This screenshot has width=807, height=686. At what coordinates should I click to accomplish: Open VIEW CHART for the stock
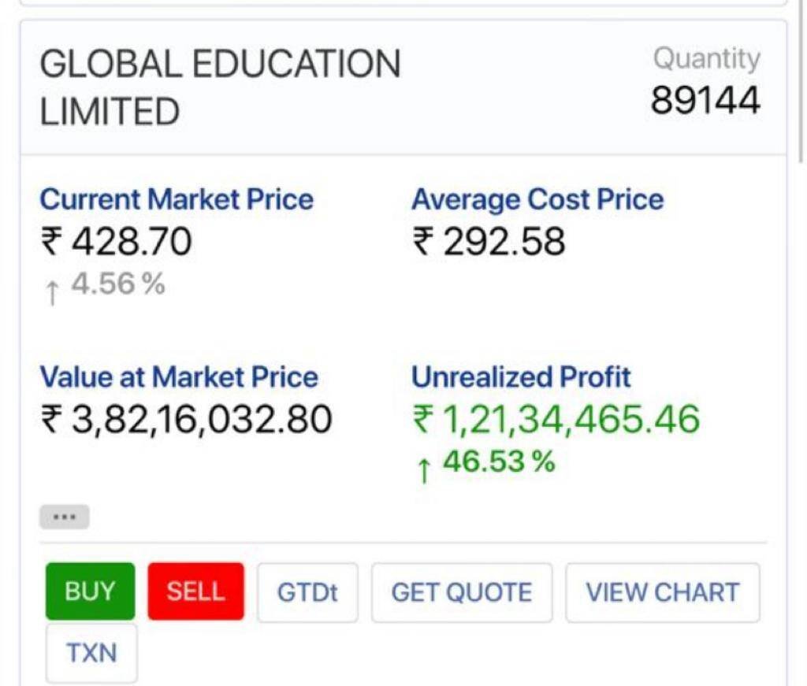coord(662,592)
